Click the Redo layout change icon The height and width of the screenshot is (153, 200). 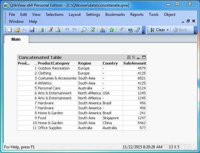[x=74, y=30]
